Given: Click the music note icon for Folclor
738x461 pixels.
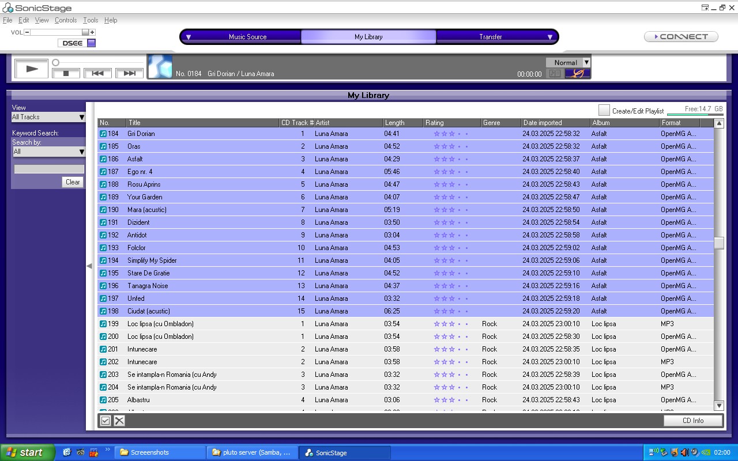Looking at the screenshot, I should (x=103, y=248).
